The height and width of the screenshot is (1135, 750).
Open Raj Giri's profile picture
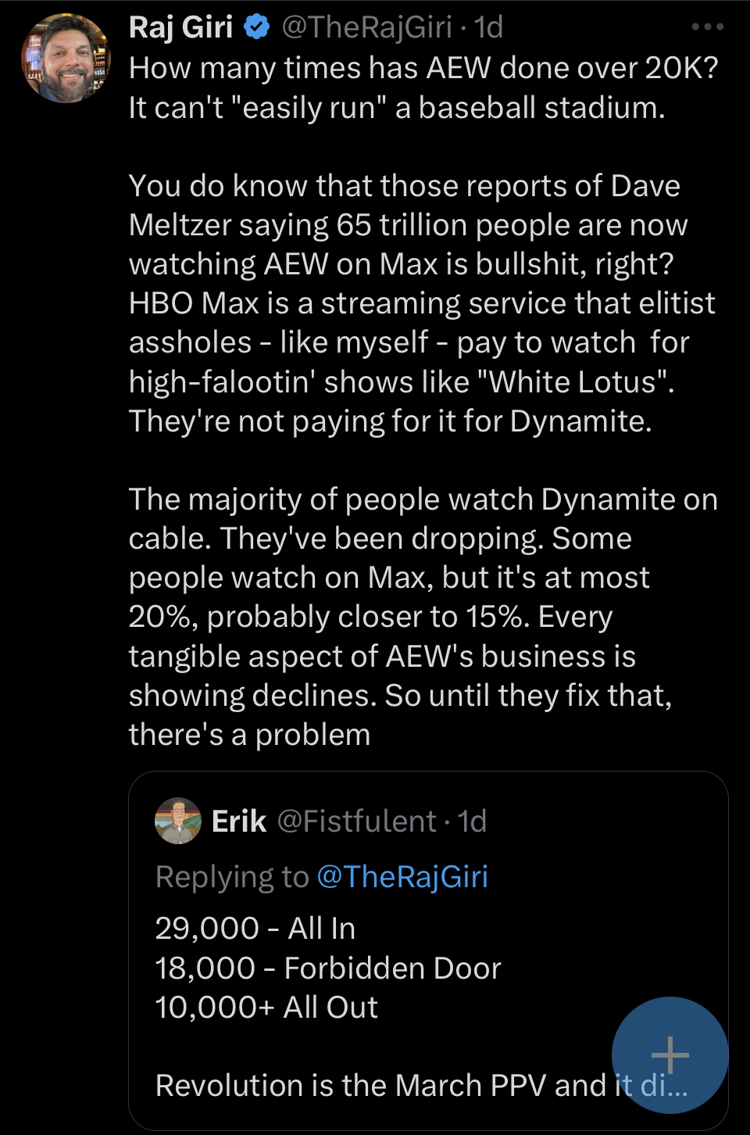pyautogui.click(x=66, y=59)
